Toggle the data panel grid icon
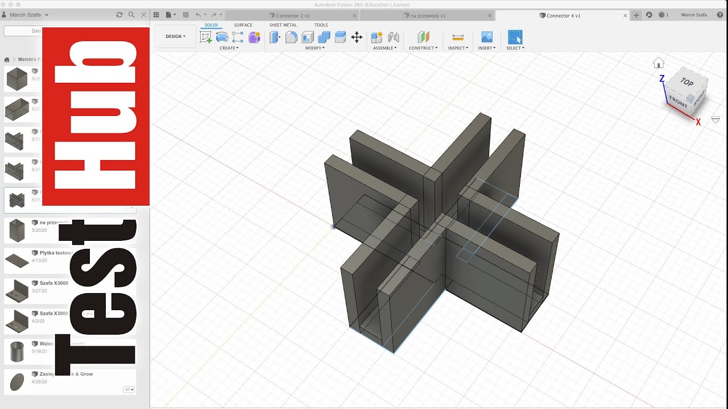Image resolution: width=728 pixels, height=409 pixels. pos(156,15)
